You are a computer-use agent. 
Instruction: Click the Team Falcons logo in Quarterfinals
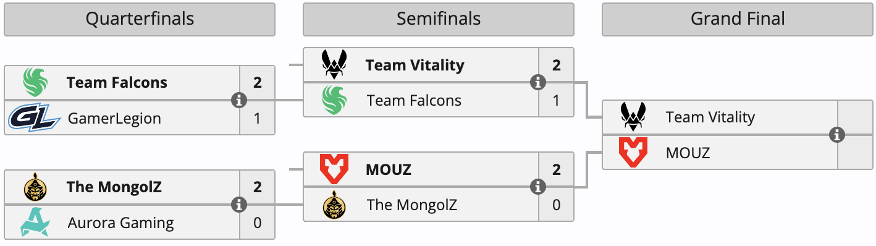pyautogui.click(x=35, y=82)
